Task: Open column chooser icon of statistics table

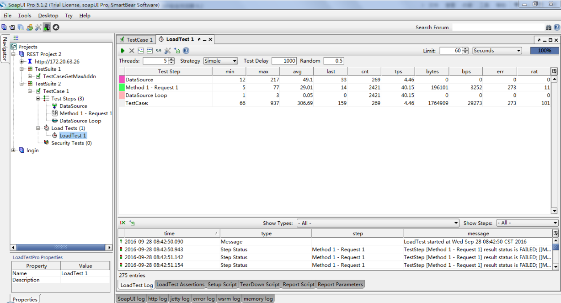Action: (555, 71)
